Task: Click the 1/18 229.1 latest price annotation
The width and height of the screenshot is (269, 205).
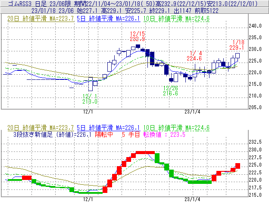Action: pyautogui.click(x=237, y=45)
